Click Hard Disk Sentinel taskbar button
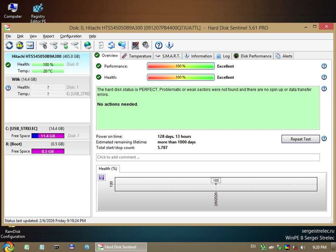336x252 pixels. (121, 247)
